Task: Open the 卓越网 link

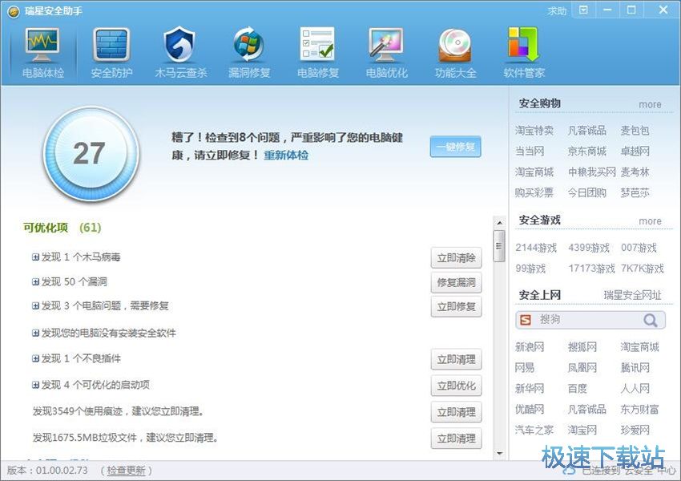Action: tap(635, 152)
